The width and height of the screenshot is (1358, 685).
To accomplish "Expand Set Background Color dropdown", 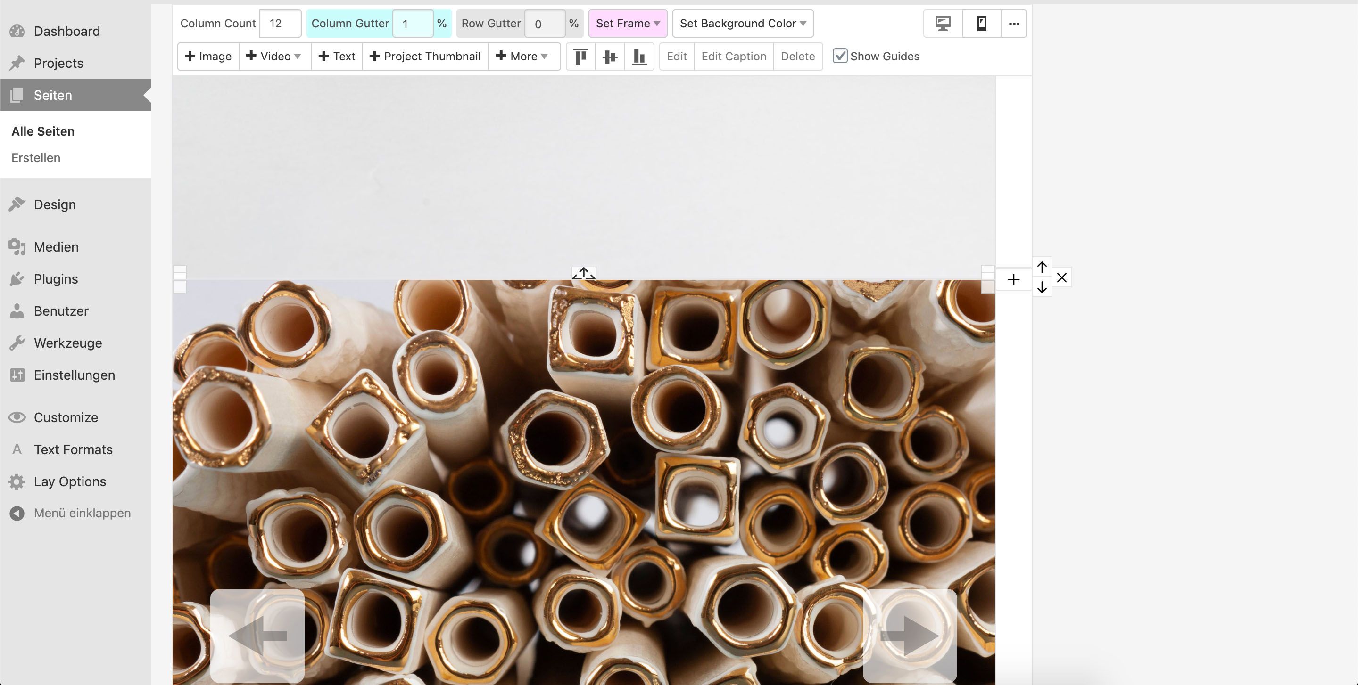I will click(742, 24).
